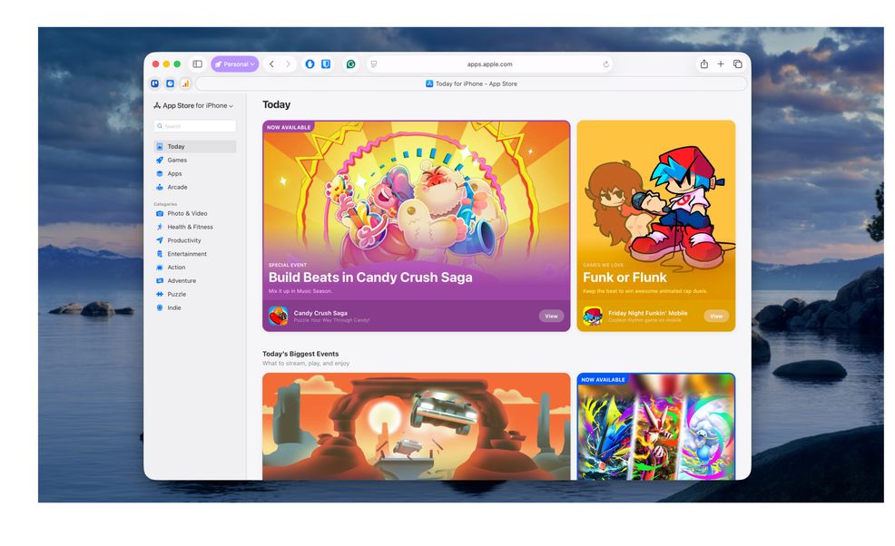
Task: Open Games in the sidebar
Action: [x=194, y=161]
